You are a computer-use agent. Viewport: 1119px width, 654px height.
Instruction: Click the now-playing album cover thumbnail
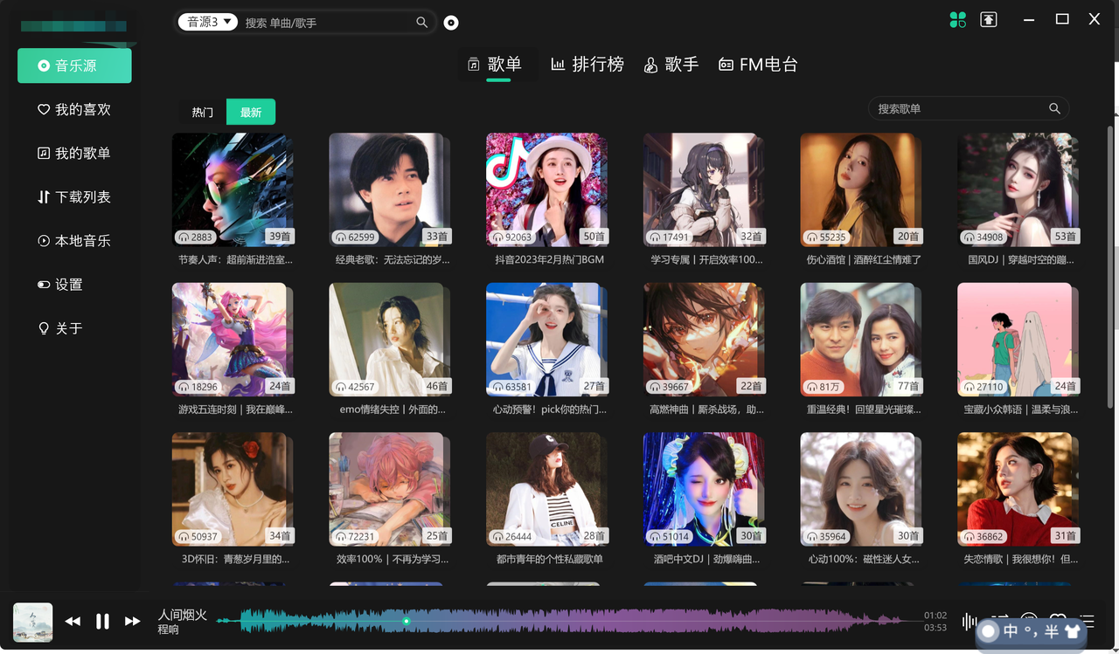pos(33,623)
